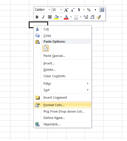
Task: Click the Merge and Center icon
Action: coord(102,10)
